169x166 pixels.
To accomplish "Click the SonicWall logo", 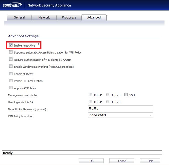I will pos(12,5).
